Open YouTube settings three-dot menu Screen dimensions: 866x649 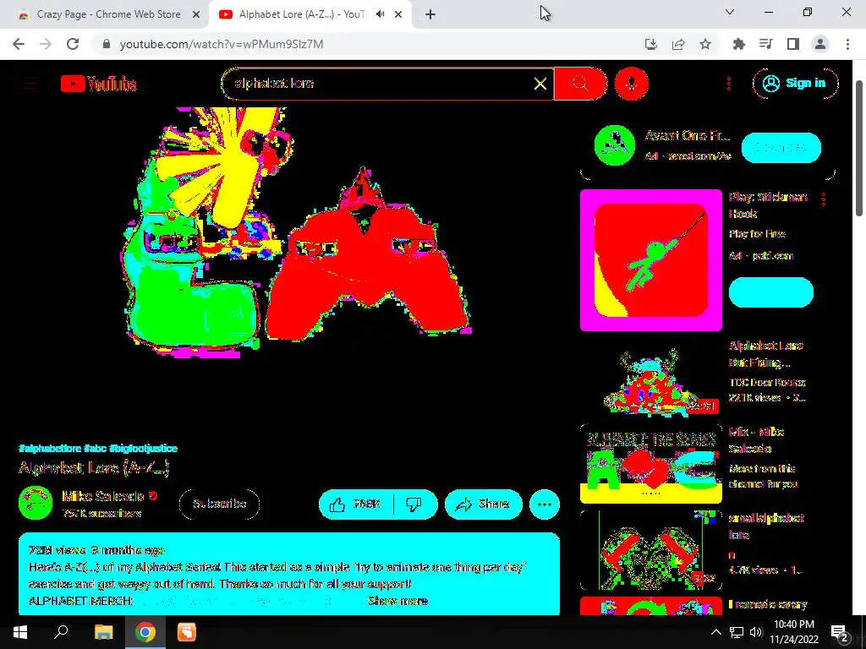point(728,84)
